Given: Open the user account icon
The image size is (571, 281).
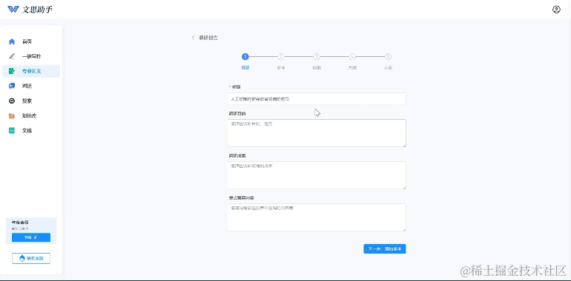Looking at the screenshot, I should pos(556,10).
